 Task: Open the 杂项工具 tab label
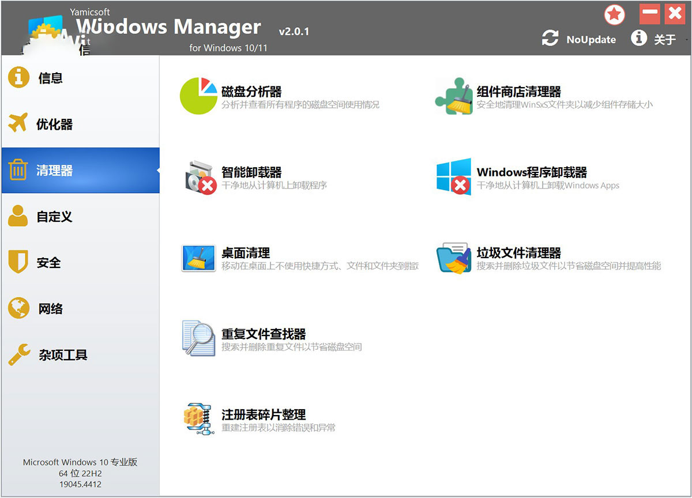pos(63,355)
